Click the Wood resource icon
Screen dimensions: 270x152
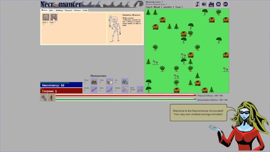[x=94, y=81]
